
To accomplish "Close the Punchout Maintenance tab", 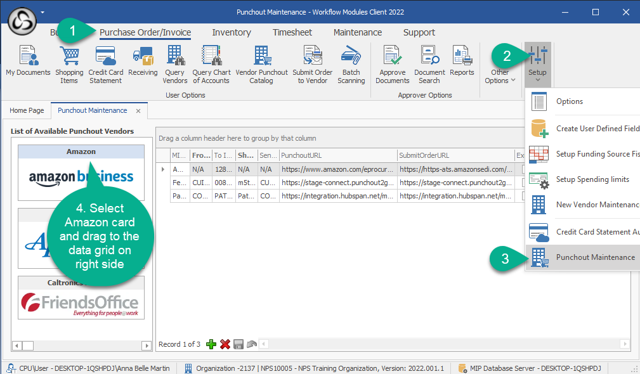I will (x=138, y=110).
